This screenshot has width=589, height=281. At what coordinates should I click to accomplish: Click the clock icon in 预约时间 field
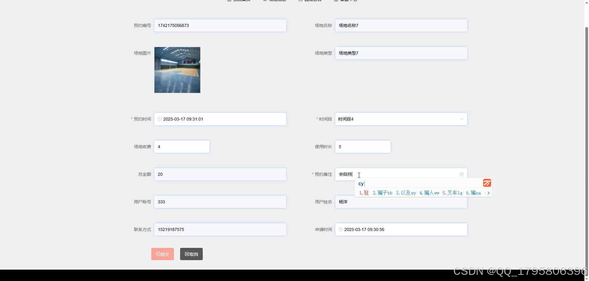coord(160,119)
